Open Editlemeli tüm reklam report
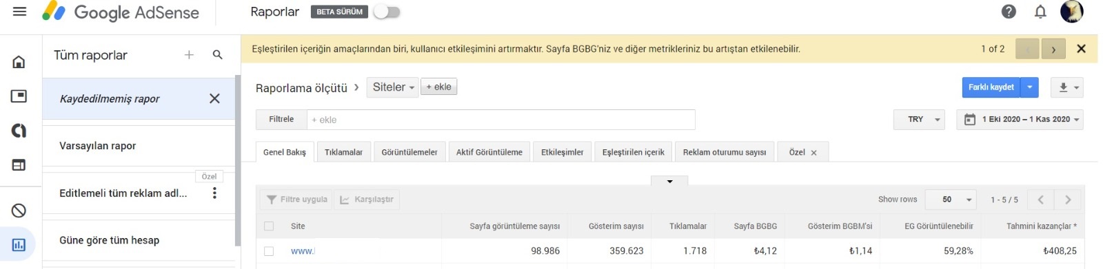 (123, 193)
